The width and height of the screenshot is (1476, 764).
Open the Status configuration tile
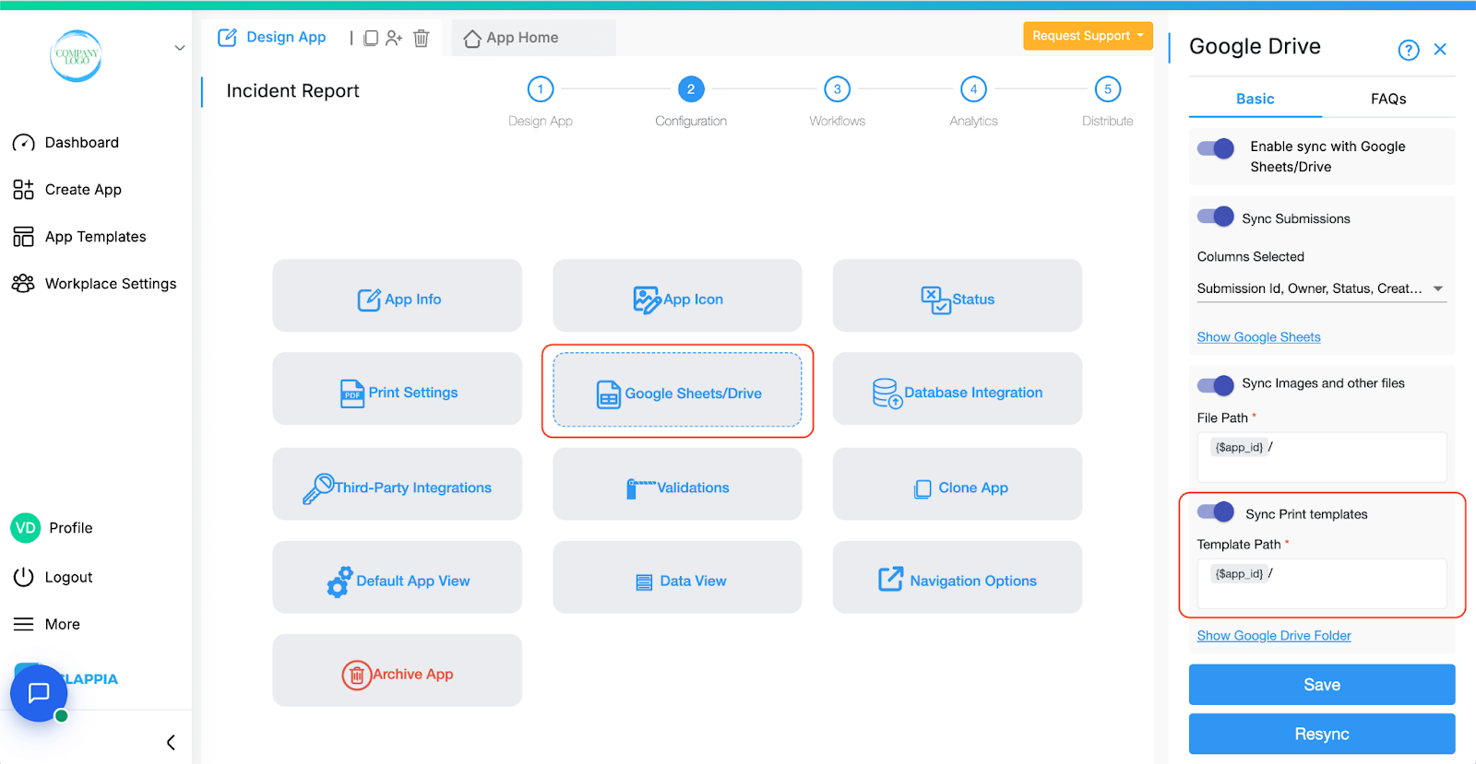tap(958, 296)
